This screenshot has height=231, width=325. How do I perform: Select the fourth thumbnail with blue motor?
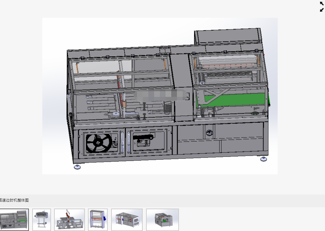point(98,220)
